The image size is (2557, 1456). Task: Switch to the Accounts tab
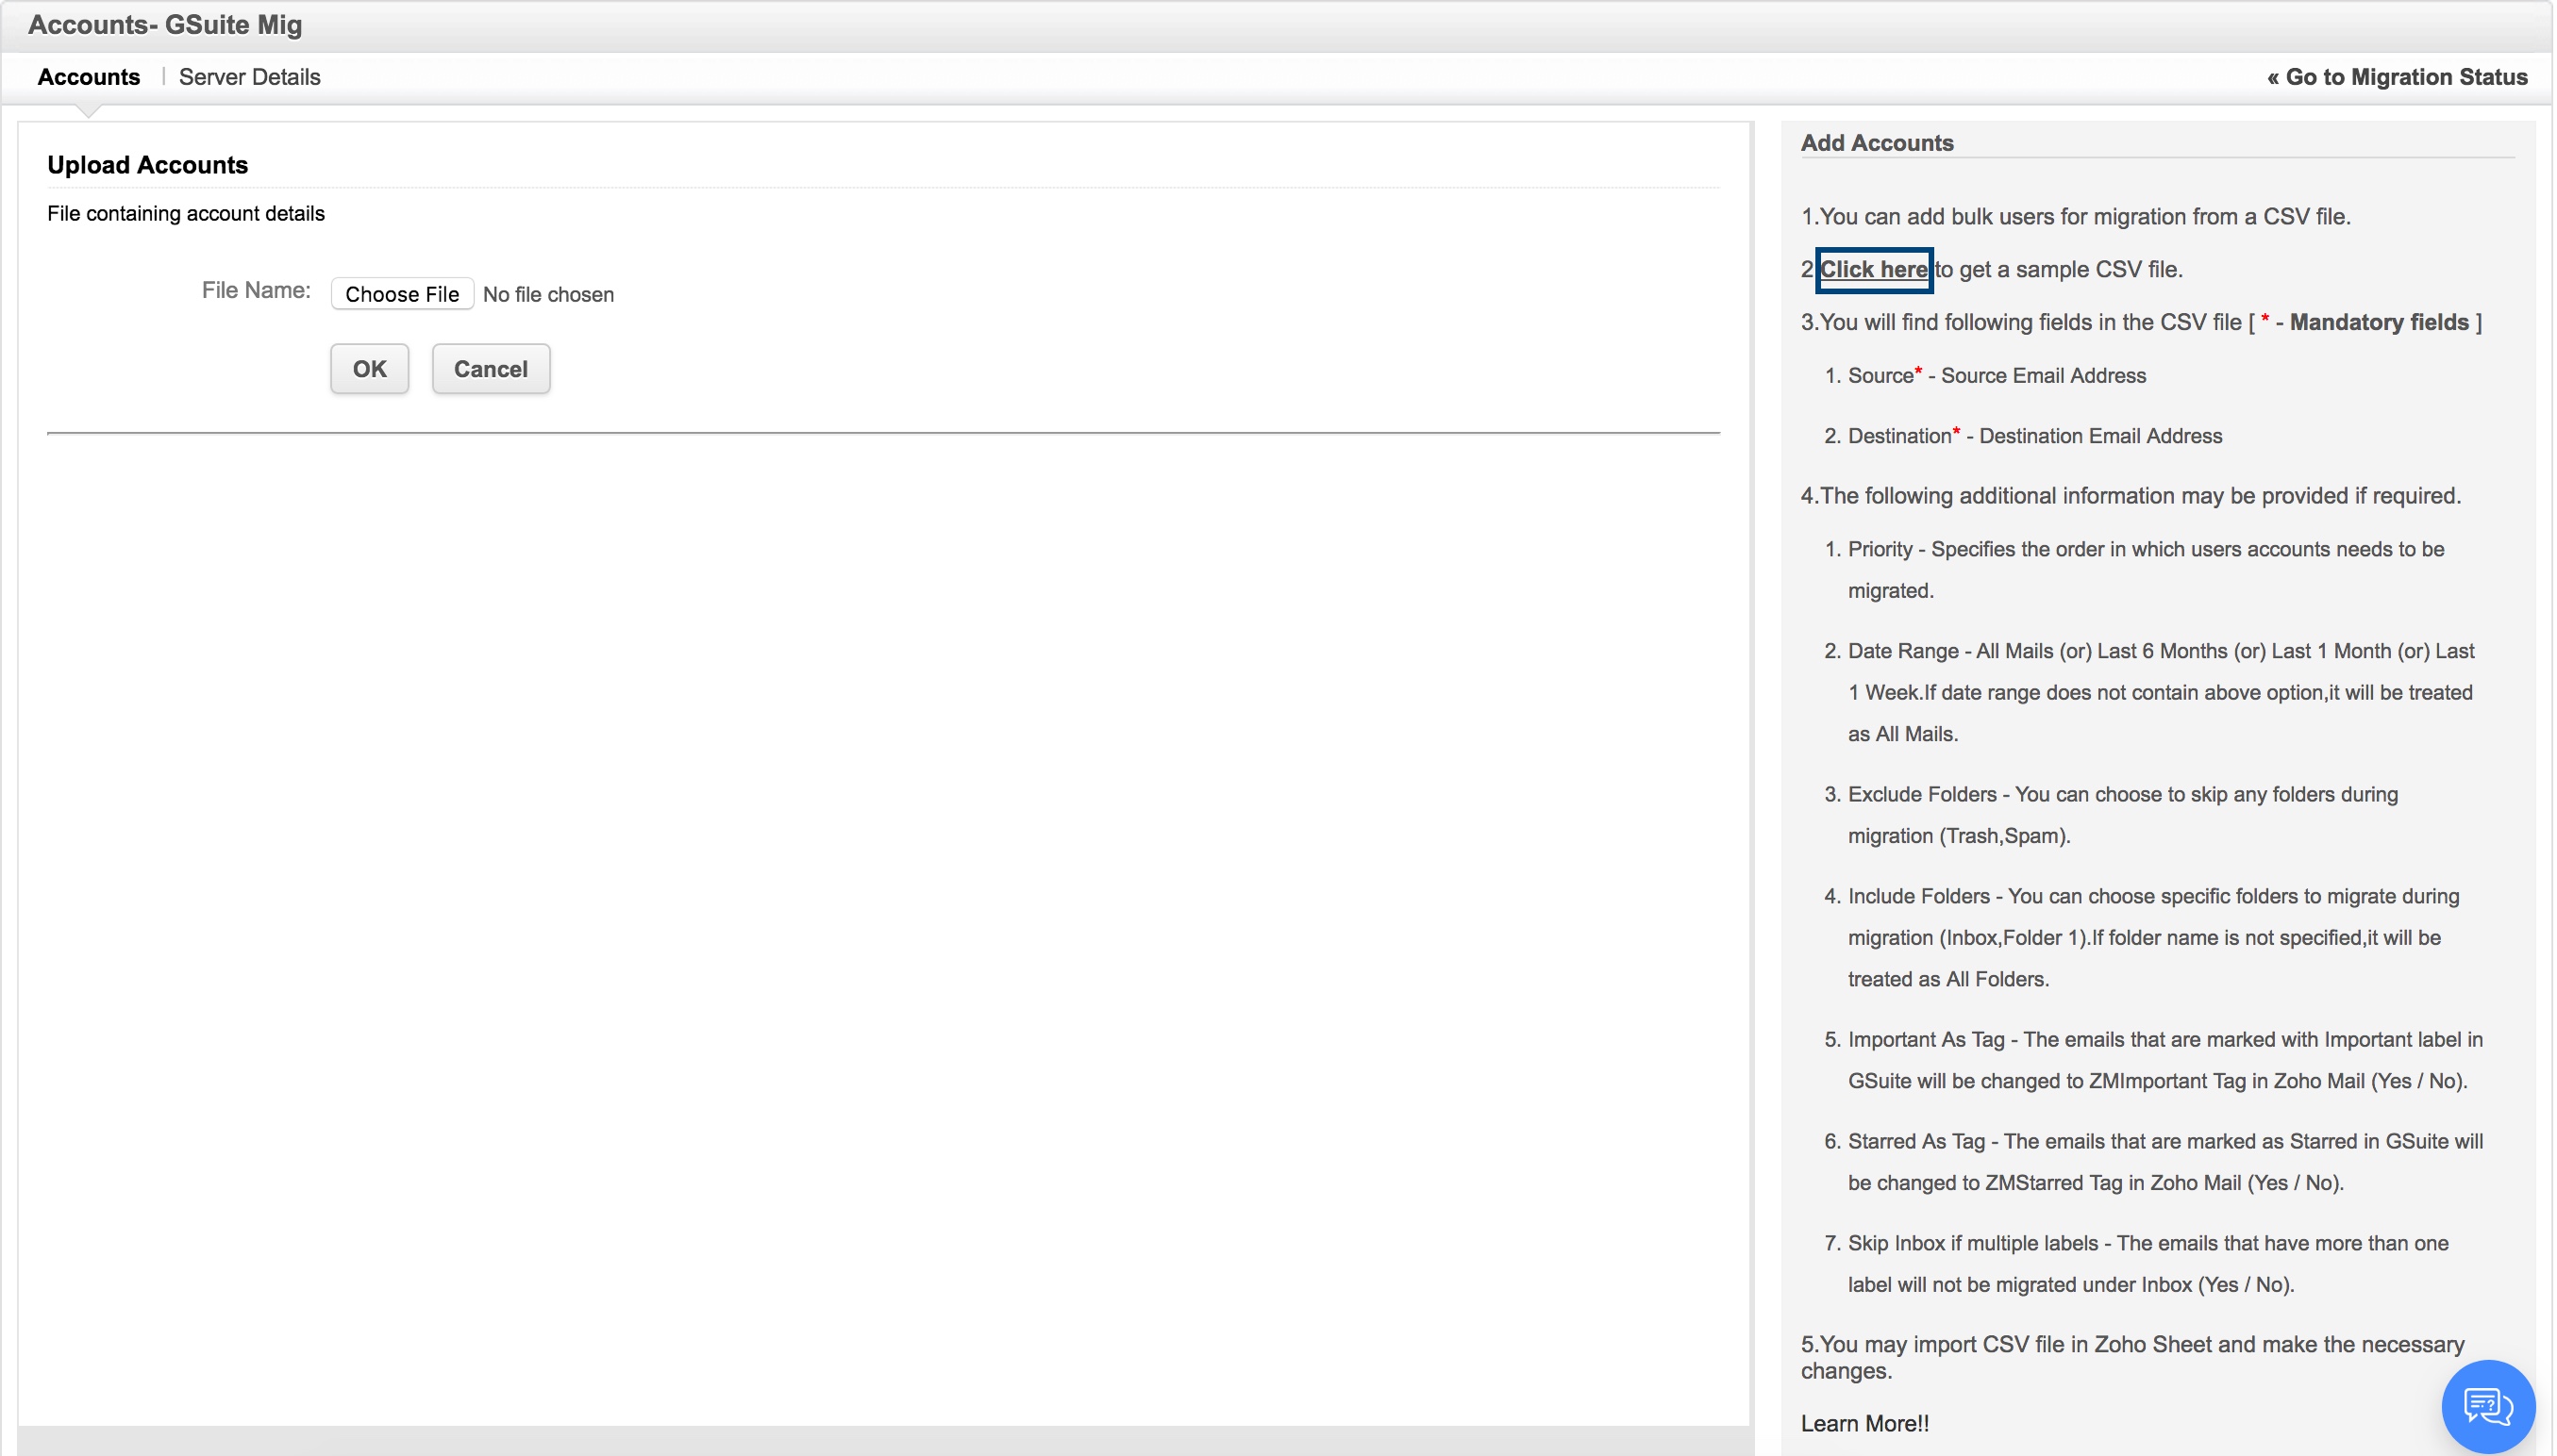pyautogui.click(x=89, y=77)
